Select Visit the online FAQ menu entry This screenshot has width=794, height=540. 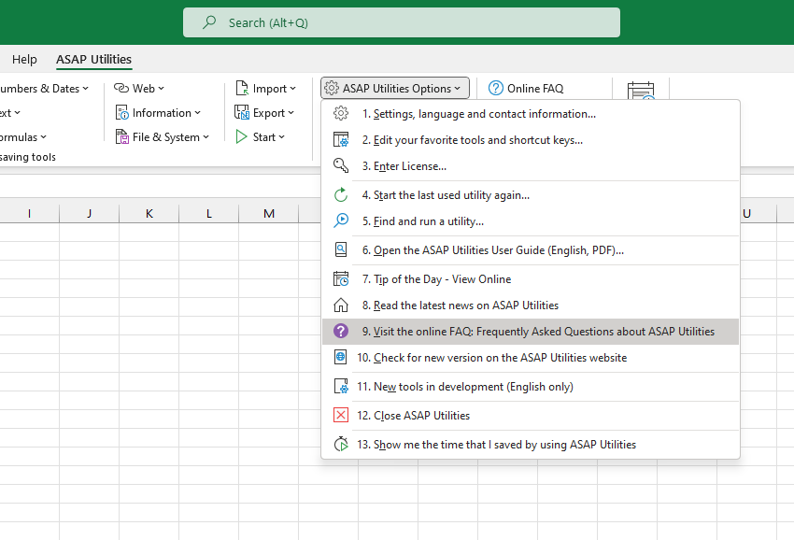[x=531, y=332]
